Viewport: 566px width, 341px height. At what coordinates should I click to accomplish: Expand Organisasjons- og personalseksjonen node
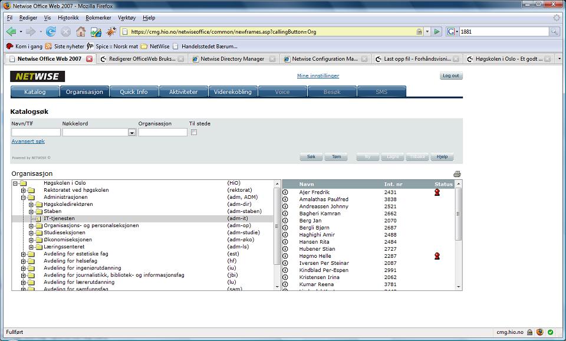31,226
